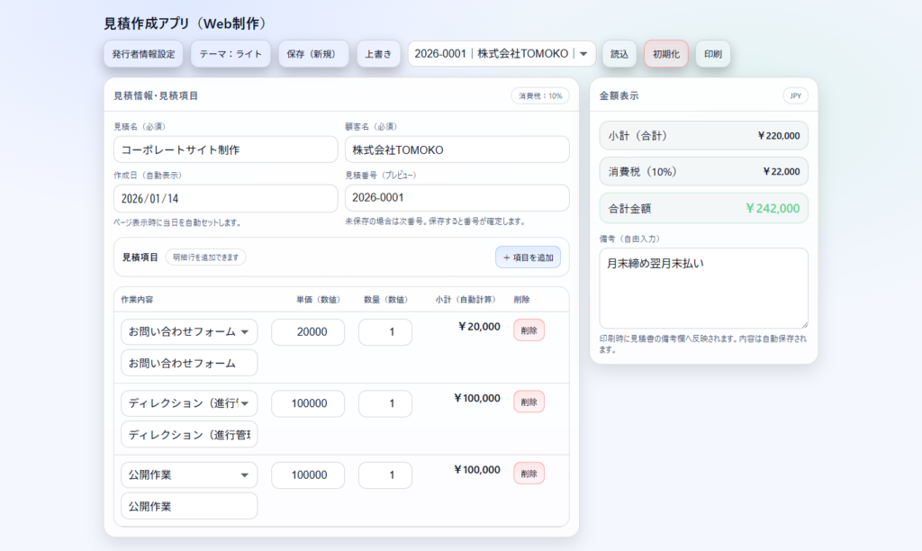Expand the saved estimate 2026-0001 dropdown
The height and width of the screenshot is (551, 922).
pyautogui.click(x=502, y=54)
